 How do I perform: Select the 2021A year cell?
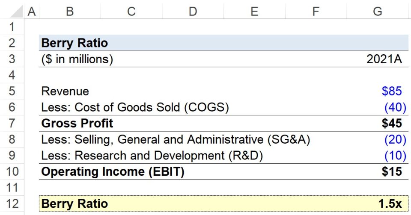click(x=384, y=59)
